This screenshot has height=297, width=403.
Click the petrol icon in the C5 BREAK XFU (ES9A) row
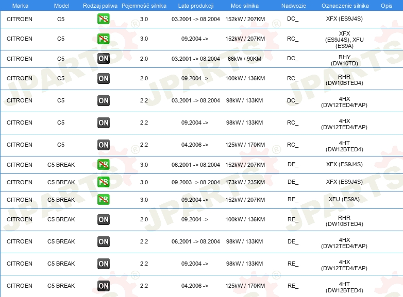pyautogui.click(x=103, y=199)
